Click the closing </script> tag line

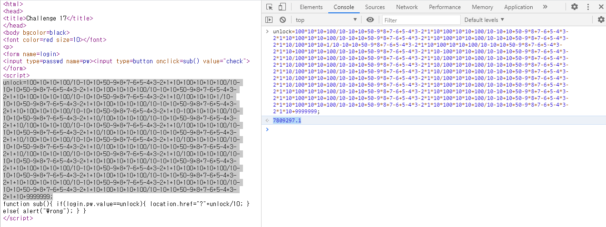click(x=18, y=218)
